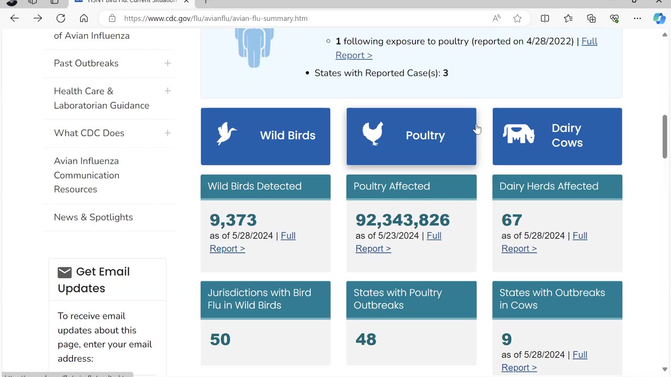Click the scrollbar down arrow
Image resolution: width=671 pixels, height=377 pixels.
point(665,370)
